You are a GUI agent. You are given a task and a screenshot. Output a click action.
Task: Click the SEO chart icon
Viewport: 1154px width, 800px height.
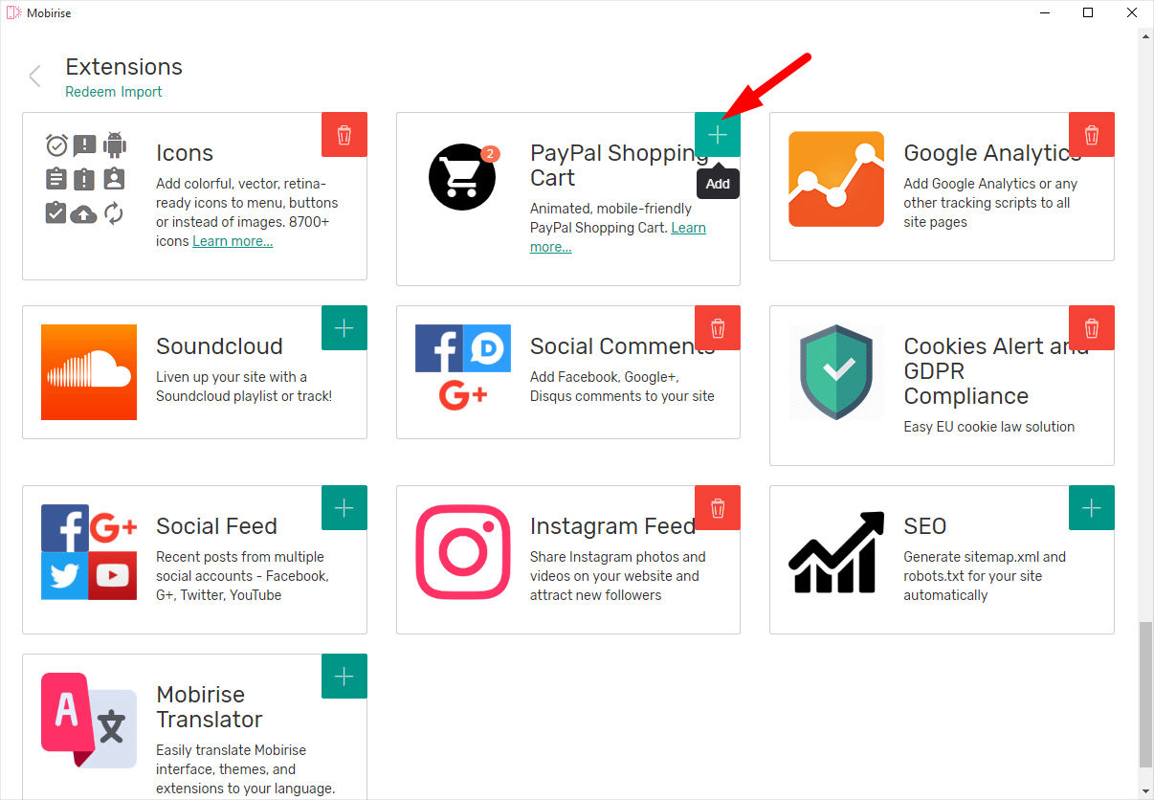[836, 553]
